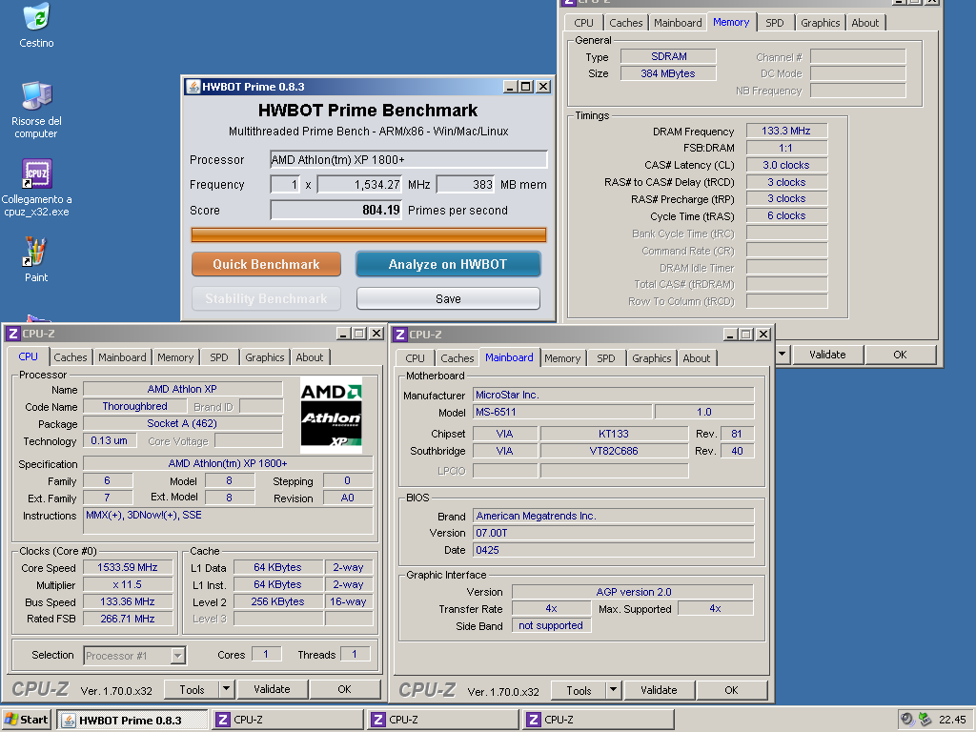The width and height of the screenshot is (976, 732).
Task: Activate the second CPU-Z taskbar button
Action: [443, 721]
